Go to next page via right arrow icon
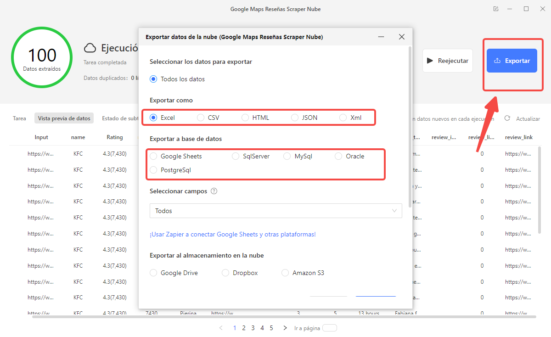 pos(285,328)
